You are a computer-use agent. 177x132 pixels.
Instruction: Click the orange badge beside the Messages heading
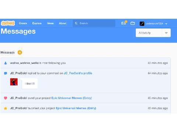20,52
